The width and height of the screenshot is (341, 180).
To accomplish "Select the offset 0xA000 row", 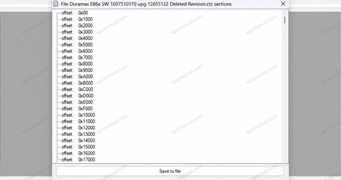I will tap(77, 77).
